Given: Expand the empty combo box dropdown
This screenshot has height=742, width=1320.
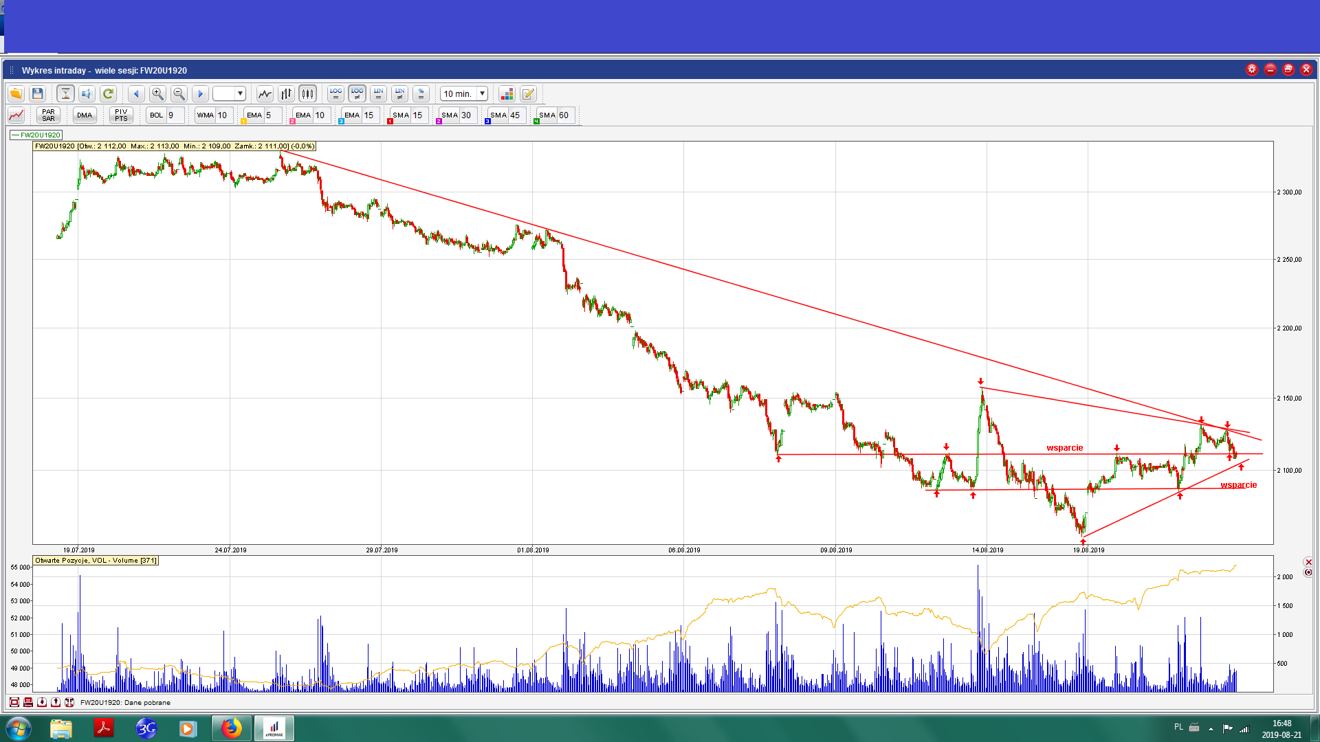Looking at the screenshot, I should pyautogui.click(x=240, y=94).
